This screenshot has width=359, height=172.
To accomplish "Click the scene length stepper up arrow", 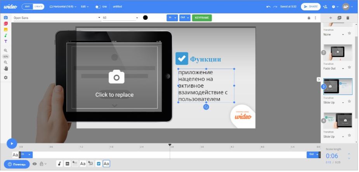I will [x=349, y=154].
